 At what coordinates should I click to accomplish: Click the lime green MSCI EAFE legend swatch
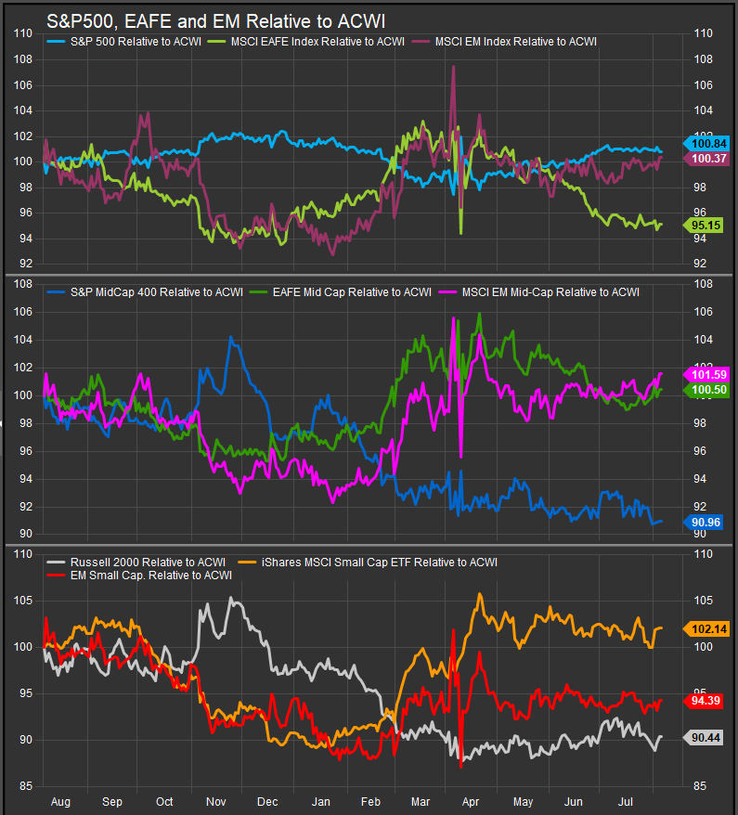[x=216, y=42]
